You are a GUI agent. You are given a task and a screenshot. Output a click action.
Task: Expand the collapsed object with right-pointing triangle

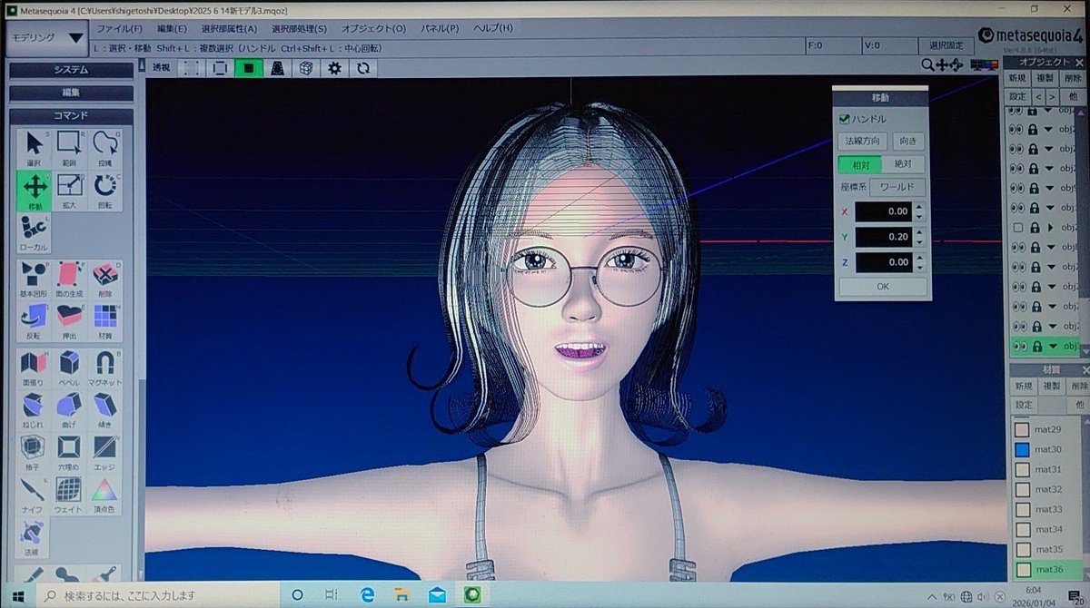tap(1049, 227)
